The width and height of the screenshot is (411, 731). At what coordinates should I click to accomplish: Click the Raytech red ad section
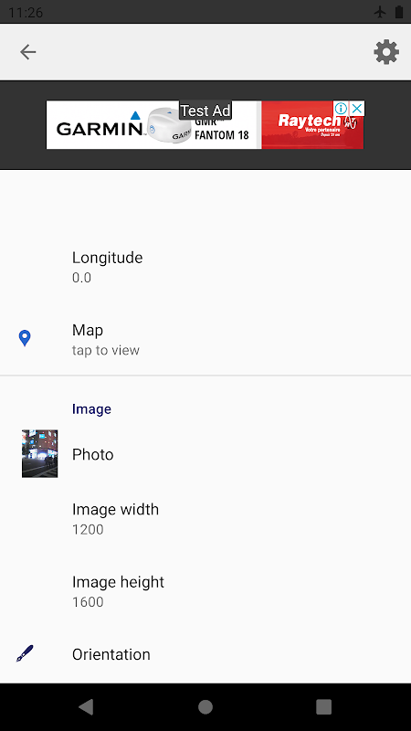[x=312, y=125]
